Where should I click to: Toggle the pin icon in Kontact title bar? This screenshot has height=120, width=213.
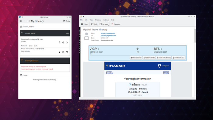click(x=83, y=16)
